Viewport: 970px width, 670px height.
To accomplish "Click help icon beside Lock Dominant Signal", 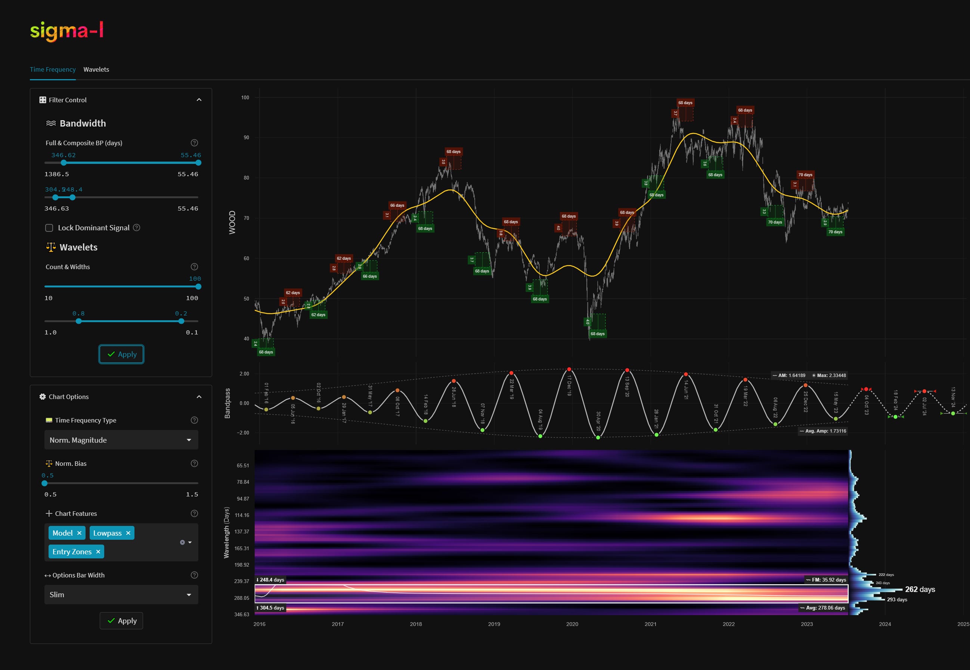I will tap(137, 228).
